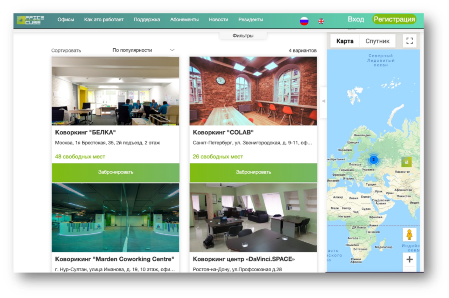This screenshot has width=449, height=298.
Task: Click the 'Вход' login link
Action: pos(356,19)
